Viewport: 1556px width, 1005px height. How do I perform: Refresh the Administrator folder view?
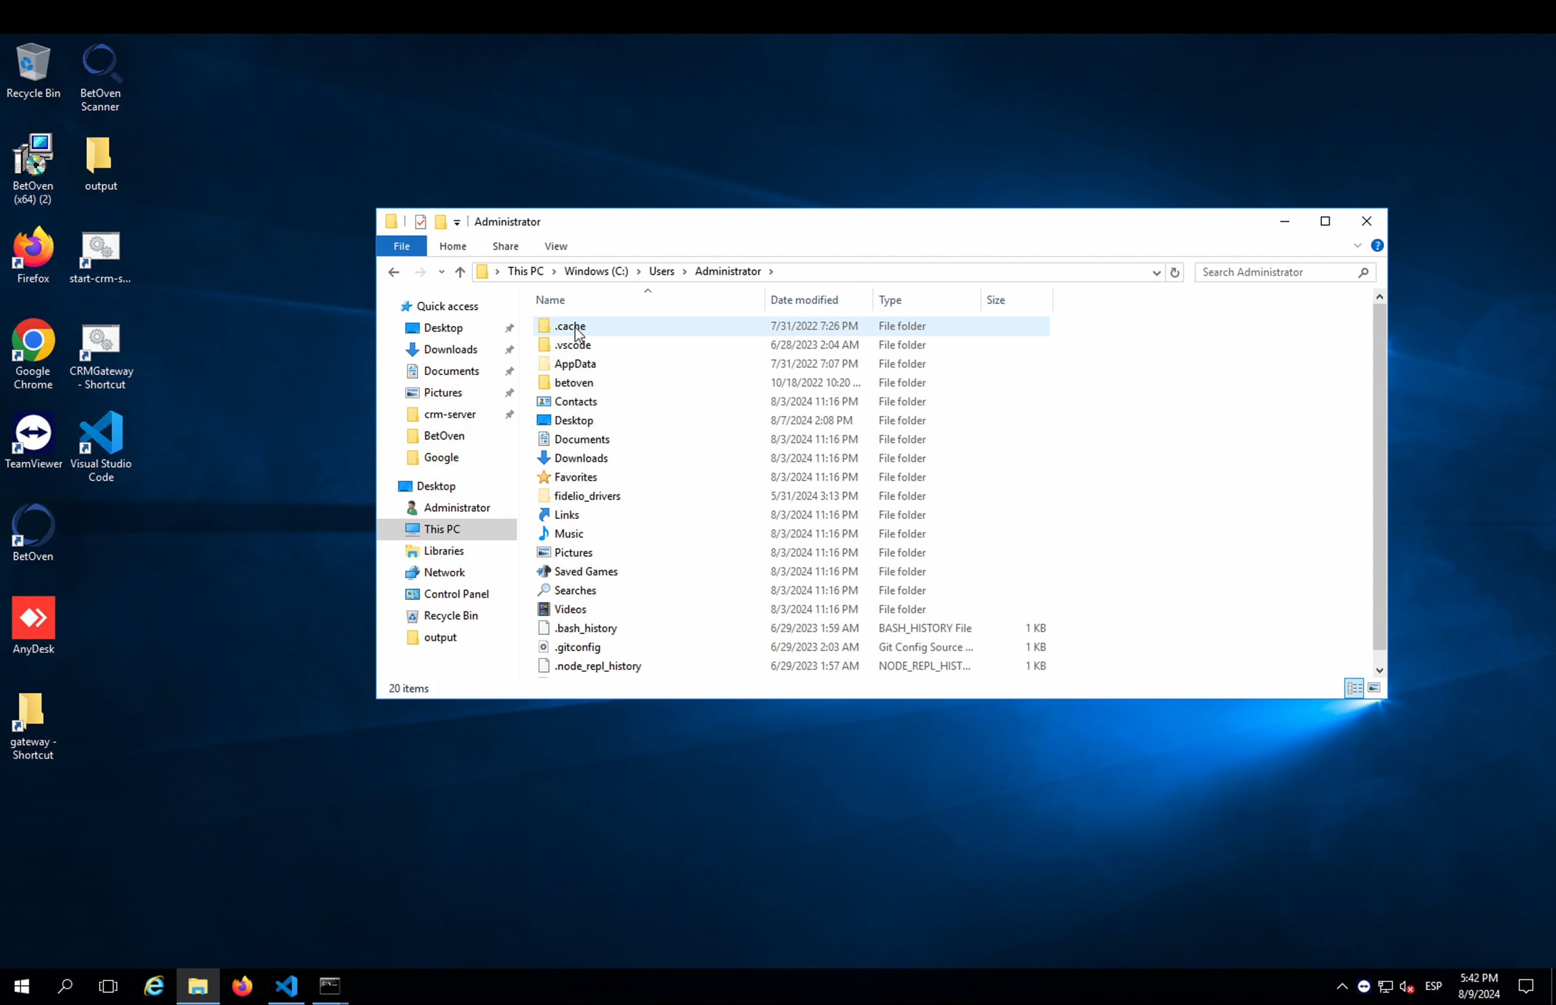(1175, 272)
